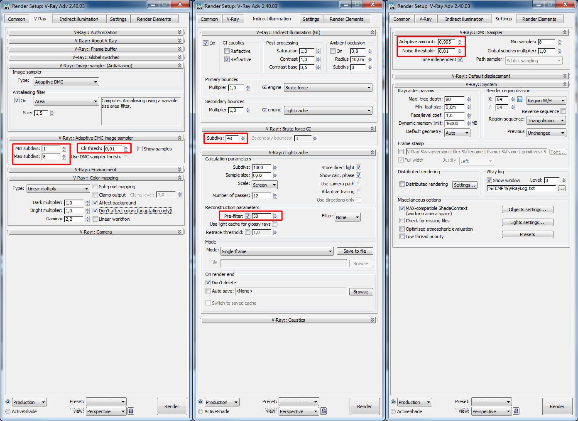578x421 pixels.
Task: Click Max. tree depth input field
Action: tap(454, 99)
